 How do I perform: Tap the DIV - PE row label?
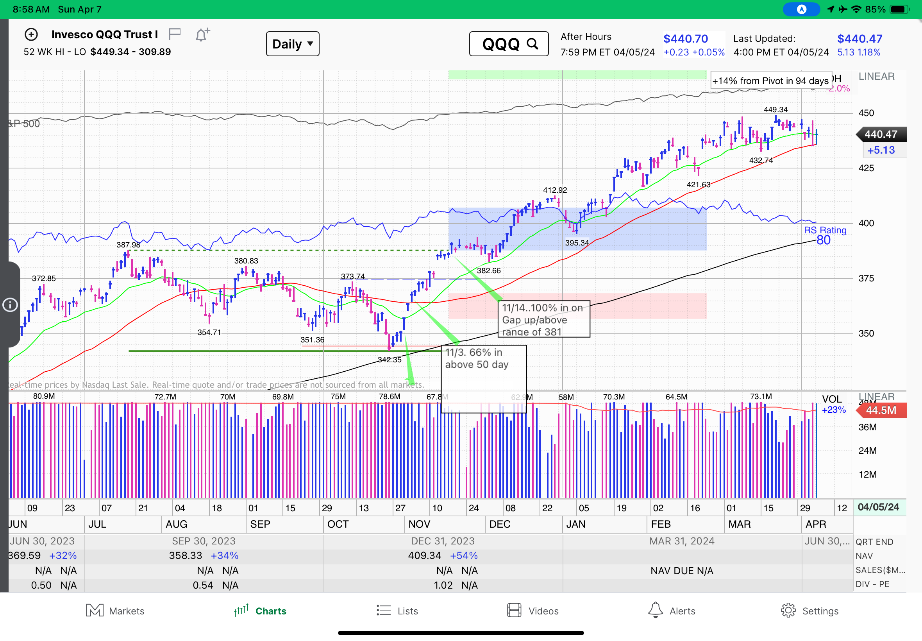[872, 584]
